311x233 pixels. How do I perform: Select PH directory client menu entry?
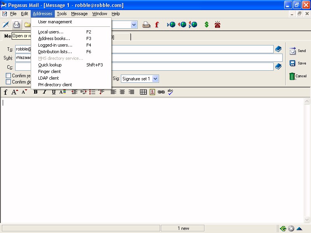tap(71, 85)
